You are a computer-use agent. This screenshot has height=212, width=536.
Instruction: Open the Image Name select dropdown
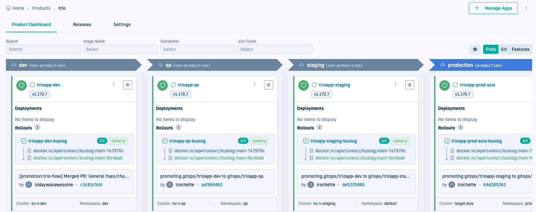coord(120,49)
